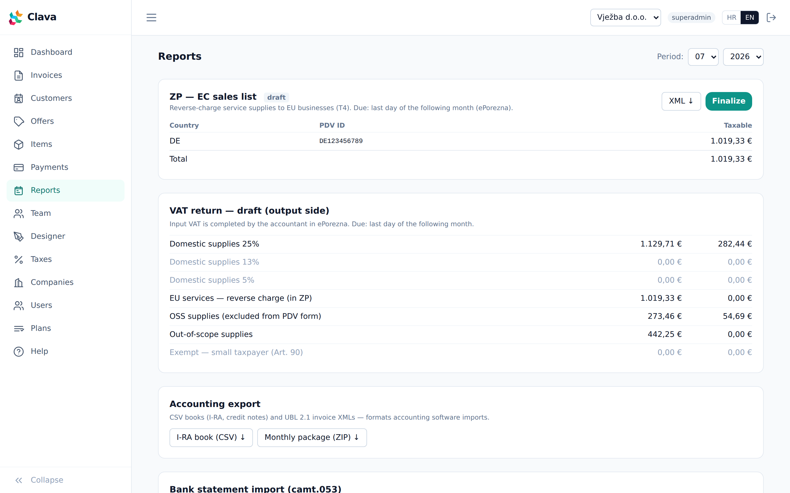Click the 54,69 € OSS VAT value
The image size is (790, 493).
tap(737, 317)
